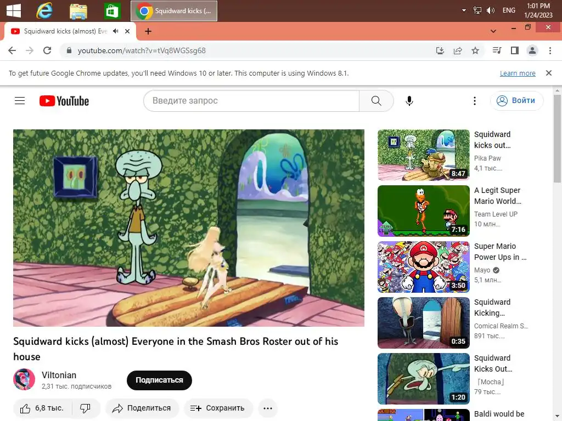562x421 pixels.
Task: Open Viltonian channel avatar
Action: click(x=24, y=379)
